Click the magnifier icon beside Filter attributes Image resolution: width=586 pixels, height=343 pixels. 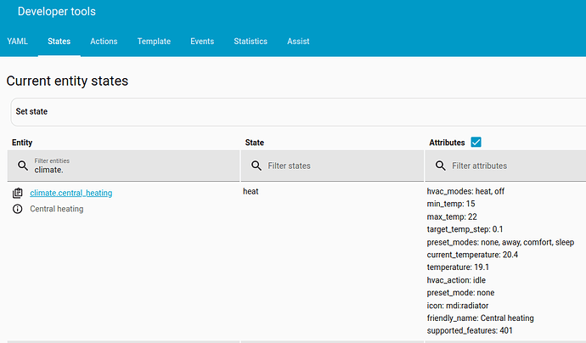click(440, 166)
